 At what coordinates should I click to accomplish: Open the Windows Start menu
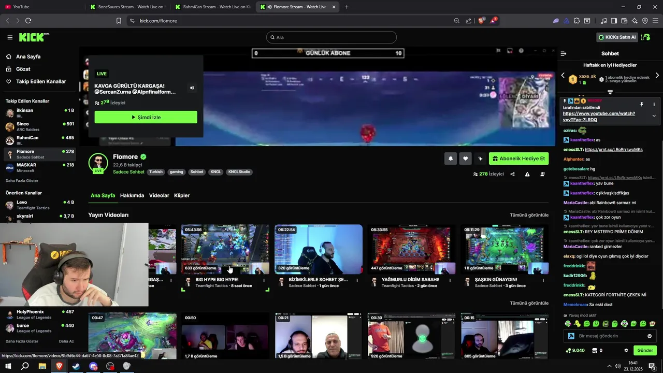pyautogui.click(x=8, y=366)
